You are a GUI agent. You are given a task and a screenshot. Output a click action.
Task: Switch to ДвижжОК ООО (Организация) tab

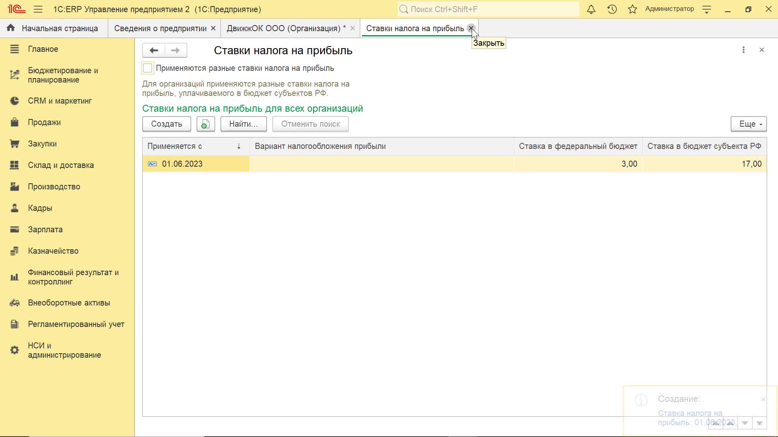286,28
